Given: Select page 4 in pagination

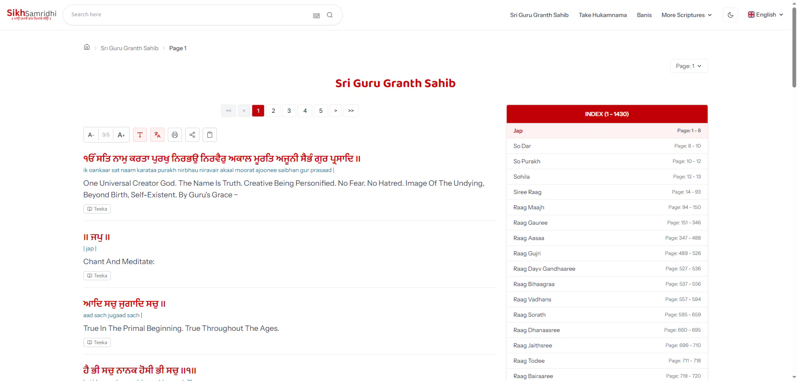Looking at the screenshot, I should click(x=305, y=111).
